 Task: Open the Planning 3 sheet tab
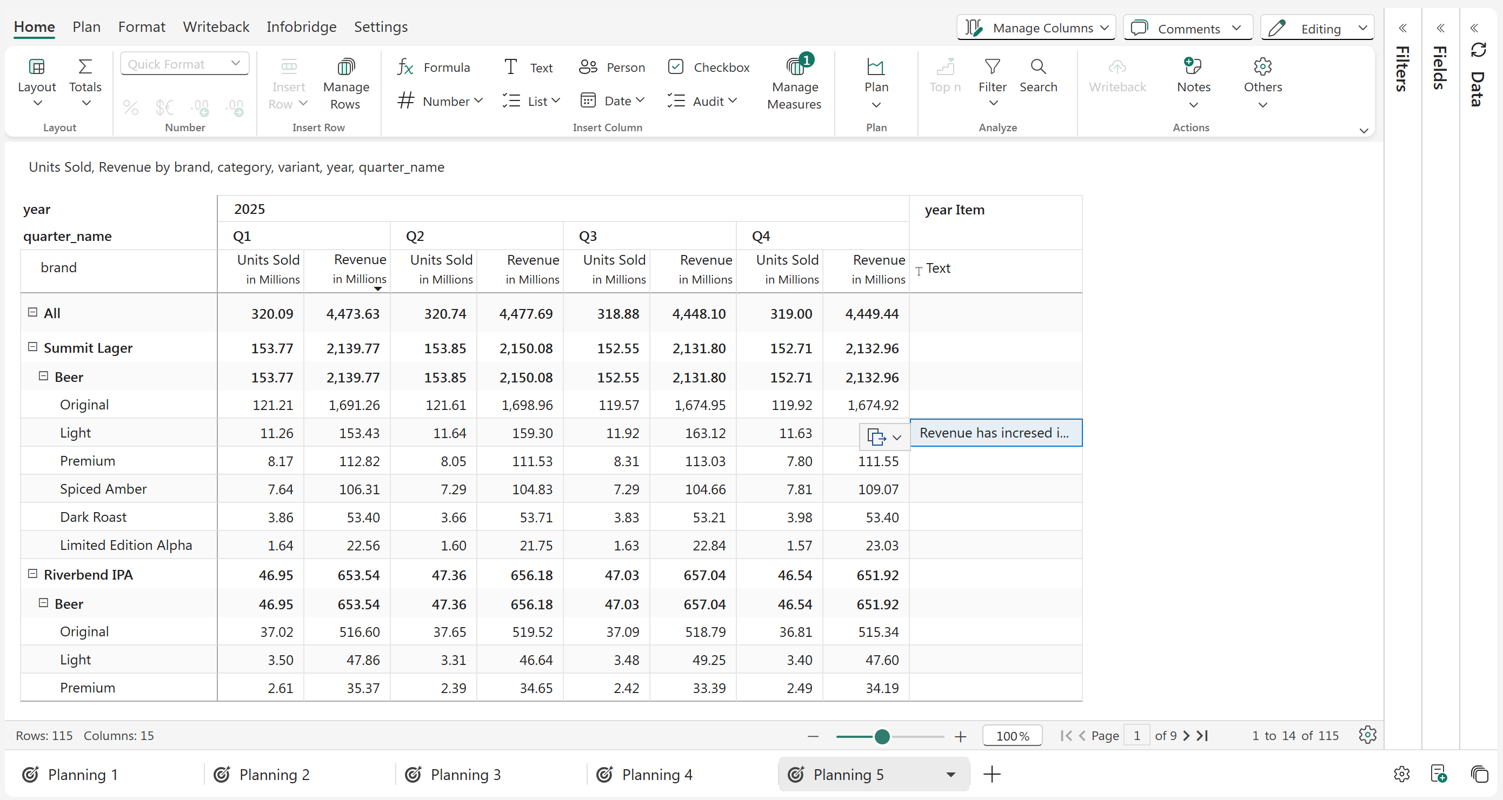pos(465,775)
